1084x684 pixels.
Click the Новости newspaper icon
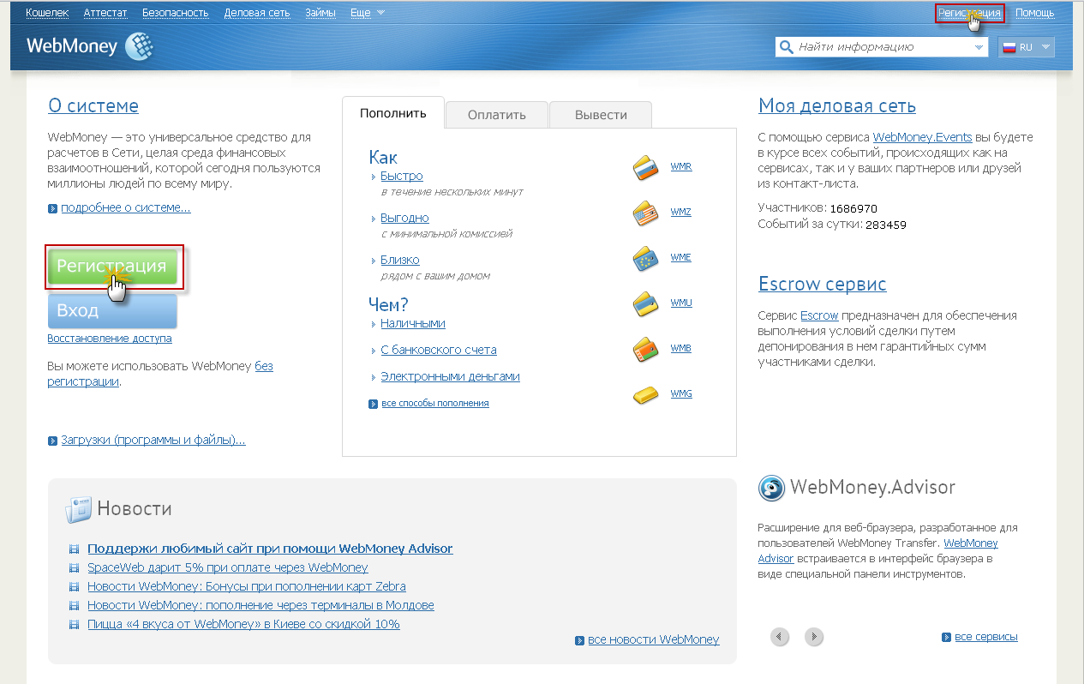[x=78, y=509]
